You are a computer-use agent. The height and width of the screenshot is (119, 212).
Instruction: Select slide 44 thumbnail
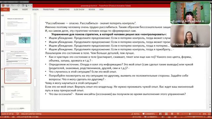click(x=18, y=22)
